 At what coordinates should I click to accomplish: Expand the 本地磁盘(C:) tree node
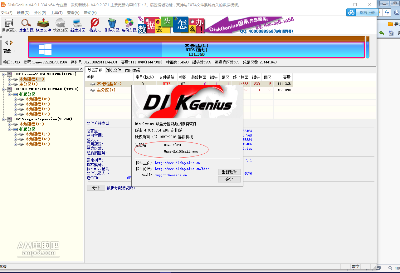(x=10, y=79)
